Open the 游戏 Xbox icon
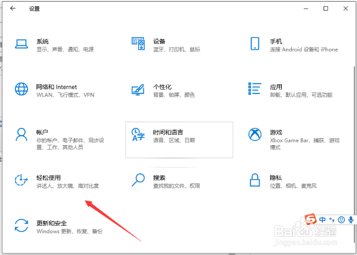 [x=255, y=135]
